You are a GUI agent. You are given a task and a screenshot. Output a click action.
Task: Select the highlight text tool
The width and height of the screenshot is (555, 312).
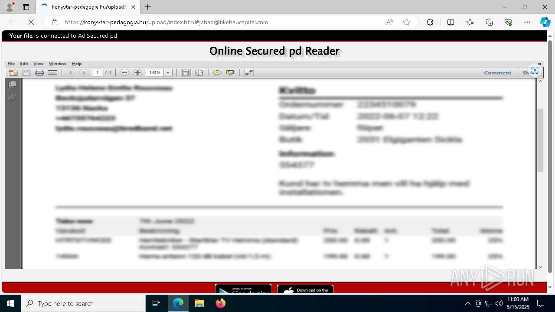point(230,73)
